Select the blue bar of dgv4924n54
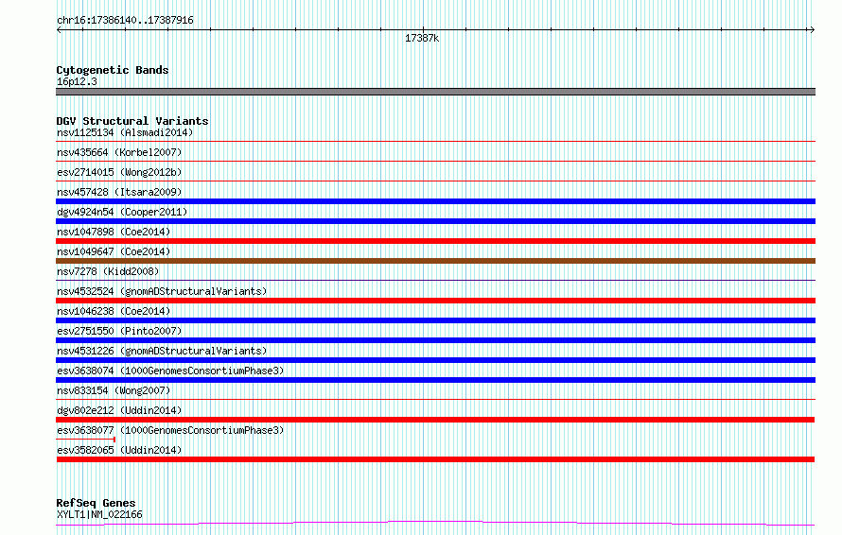The width and height of the screenshot is (842, 535). tap(435, 221)
